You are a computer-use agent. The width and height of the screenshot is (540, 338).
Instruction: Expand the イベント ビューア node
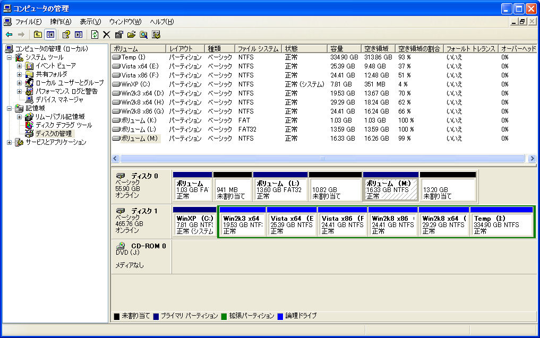click(x=19, y=66)
